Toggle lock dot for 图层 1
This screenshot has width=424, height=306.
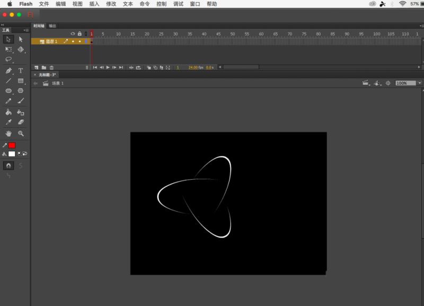coord(79,41)
